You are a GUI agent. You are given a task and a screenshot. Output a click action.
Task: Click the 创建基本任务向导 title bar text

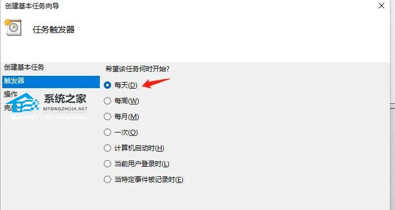tap(32, 6)
